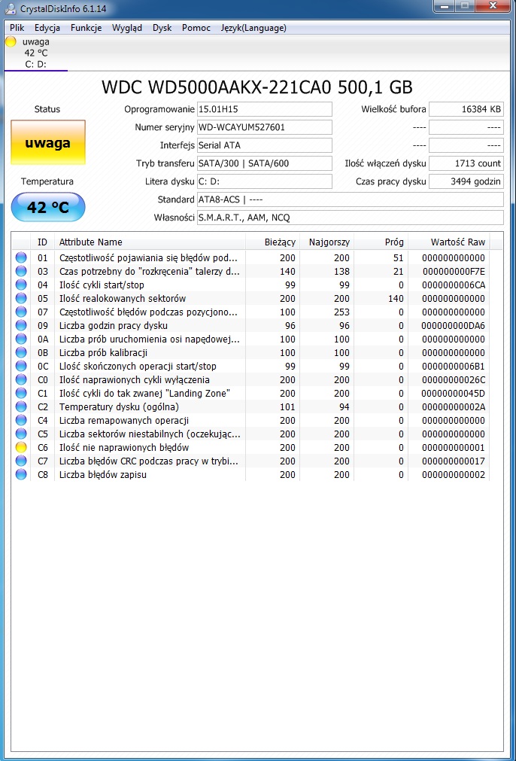Click raw value 00000000002A
Screen dimensions: 516x761
point(453,406)
